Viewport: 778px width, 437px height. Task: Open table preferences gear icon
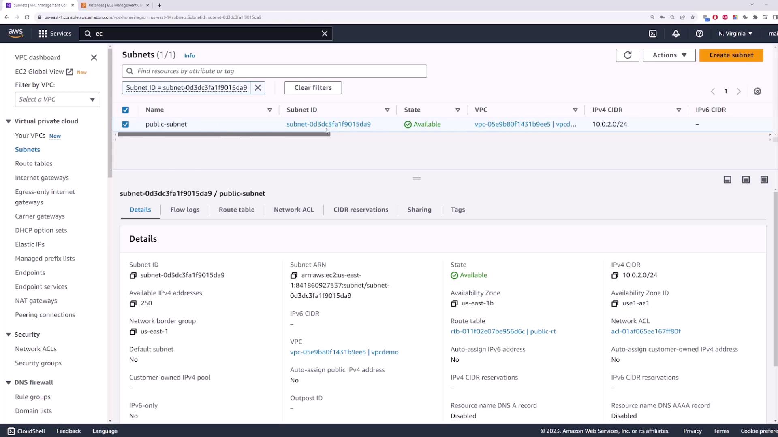[x=757, y=91]
